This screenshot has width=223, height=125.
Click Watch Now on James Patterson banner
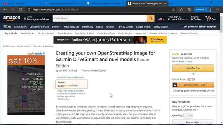coord(157,40)
